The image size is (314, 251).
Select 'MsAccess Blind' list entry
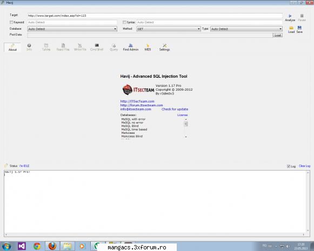132,137
